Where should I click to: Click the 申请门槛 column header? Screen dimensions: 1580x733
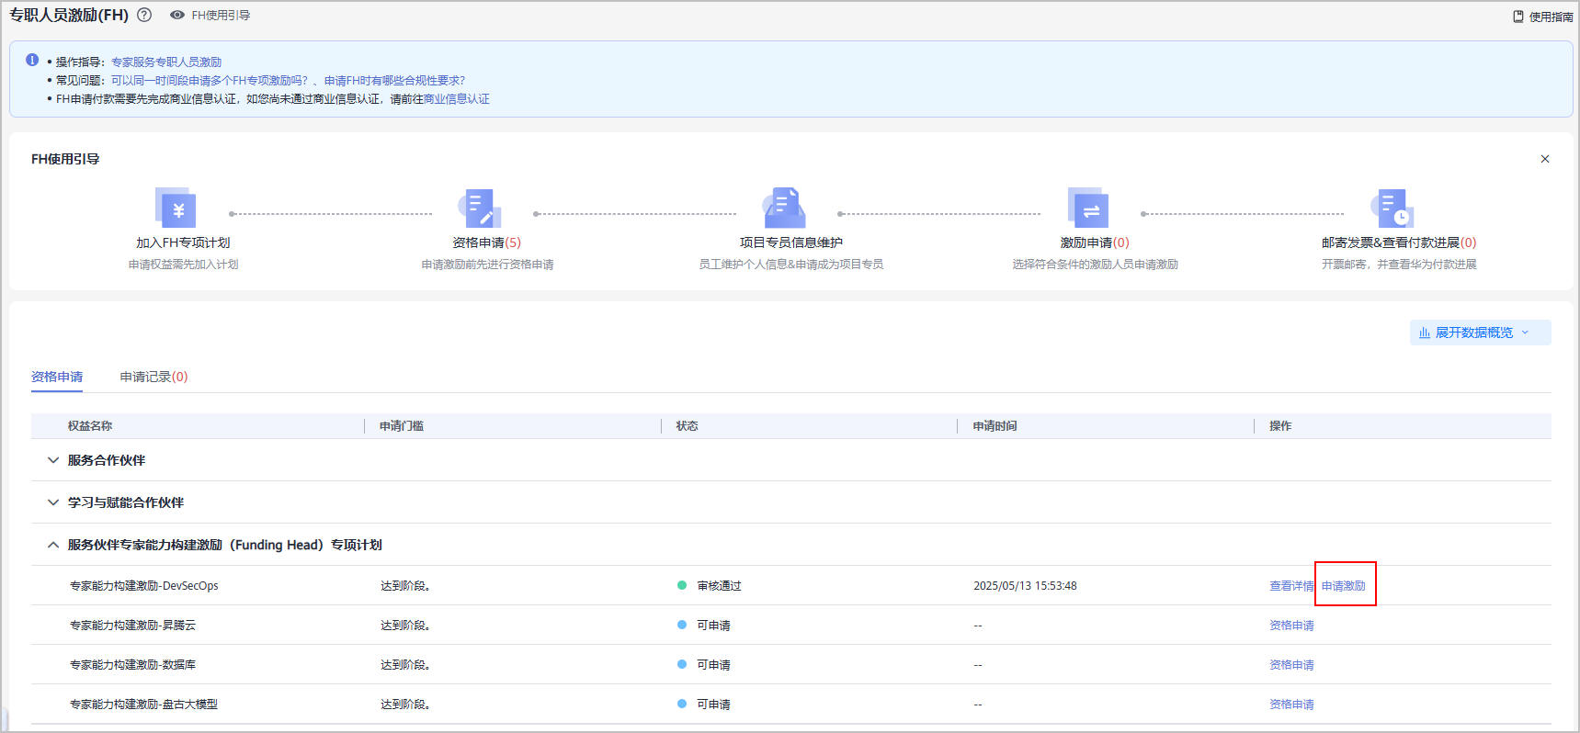[402, 426]
